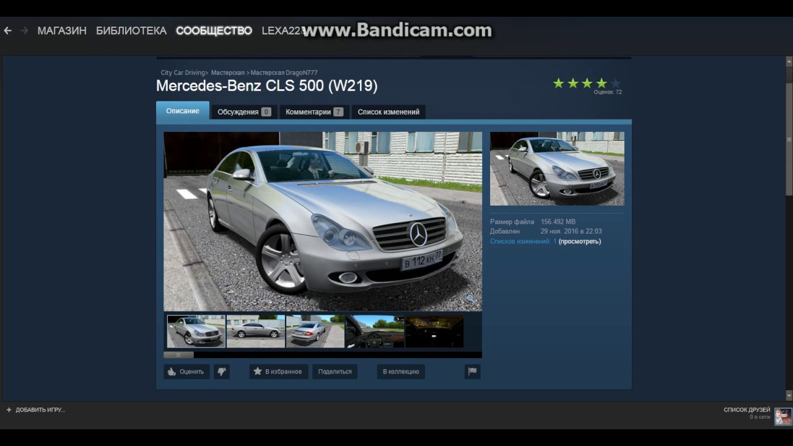Click ДОБАВИТЬ ИГРУ add game button
This screenshot has height=446, width=793.
tap(35, 410)
